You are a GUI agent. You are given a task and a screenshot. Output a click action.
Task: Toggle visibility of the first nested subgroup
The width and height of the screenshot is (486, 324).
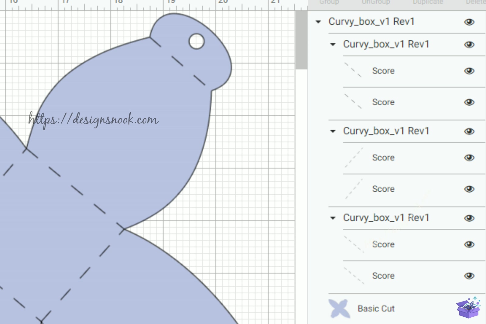[469, 45]
